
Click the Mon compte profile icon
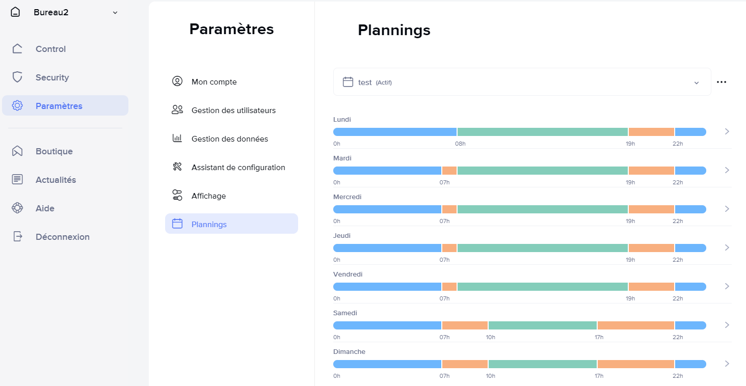tap(177, 81)
